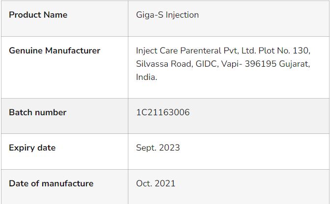Image resolution: width=331 pixels, height=204 pixels.
Task: Select the Sept. 2023 expiry value
Action: 158,148
